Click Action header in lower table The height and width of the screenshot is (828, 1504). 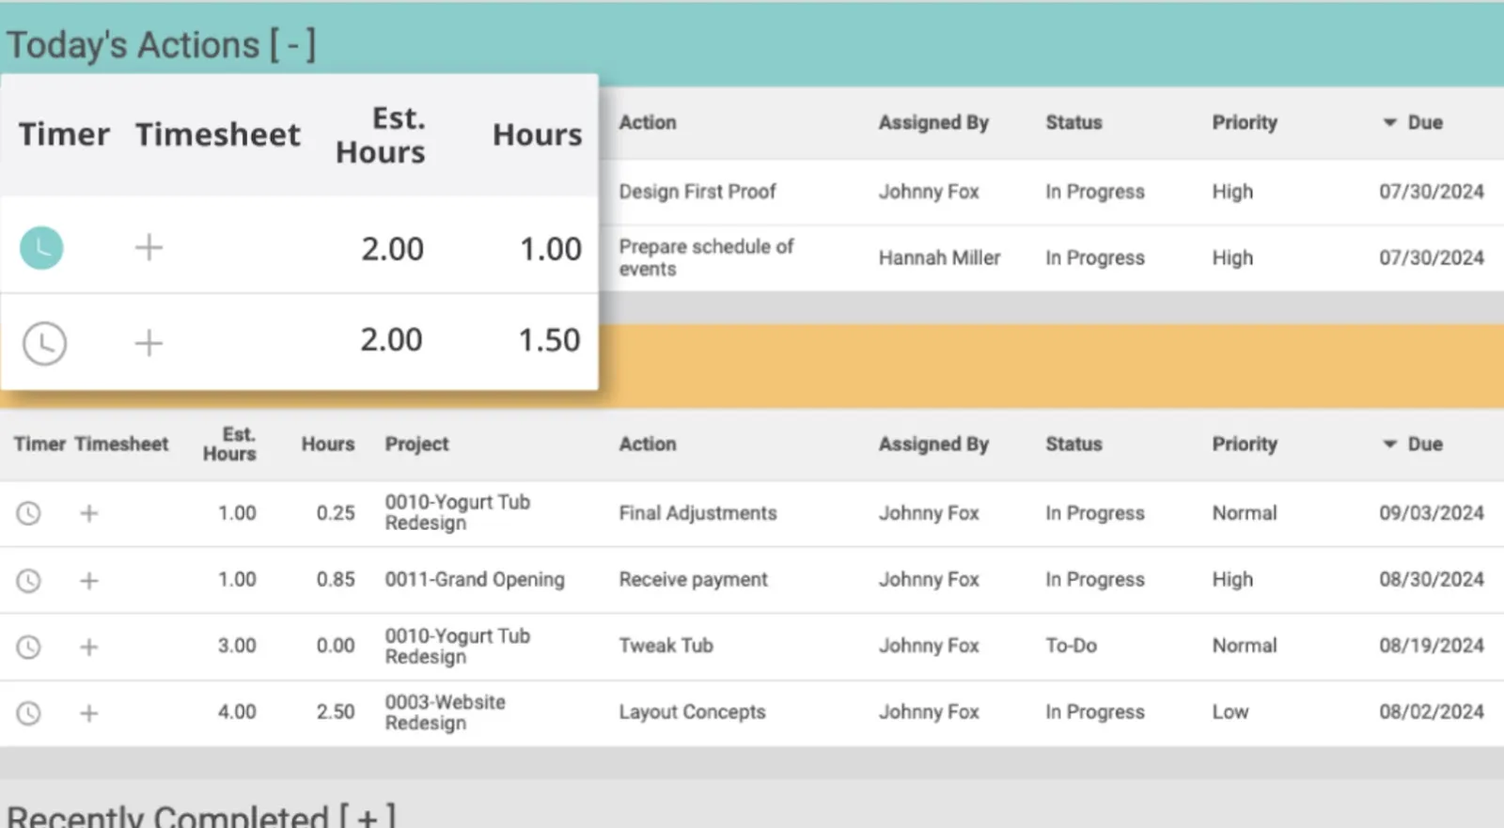[x=648, y=444]
